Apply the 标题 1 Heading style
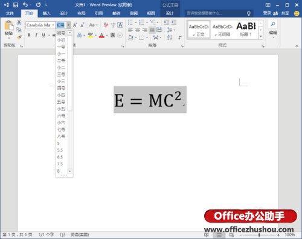This screenshot has height=239, width=302. [x=246, y=30]
